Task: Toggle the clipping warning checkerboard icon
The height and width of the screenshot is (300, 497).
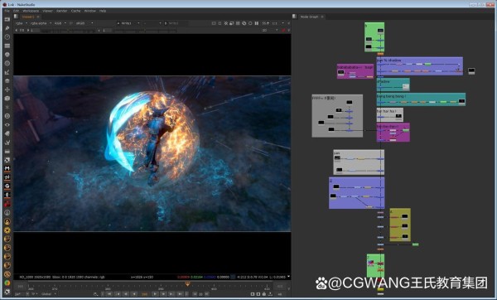Action: click(226, 23)
